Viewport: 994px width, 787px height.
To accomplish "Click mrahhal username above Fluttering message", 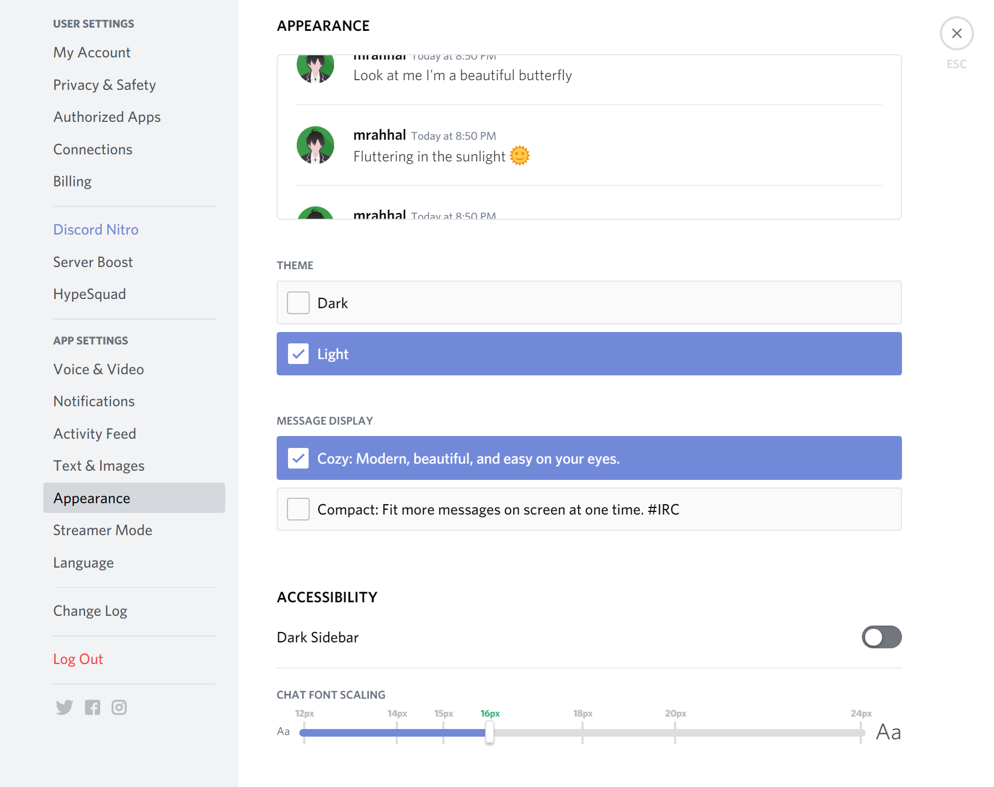I will click(380, 135).
